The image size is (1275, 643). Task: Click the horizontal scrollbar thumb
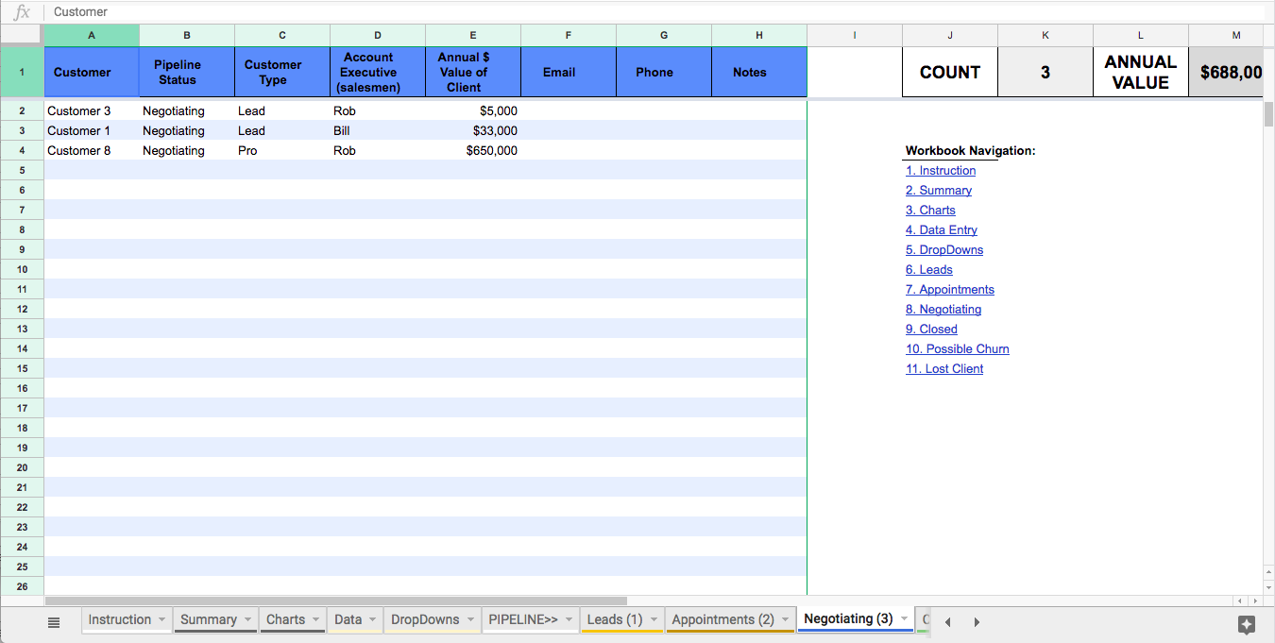coord(335,601)
